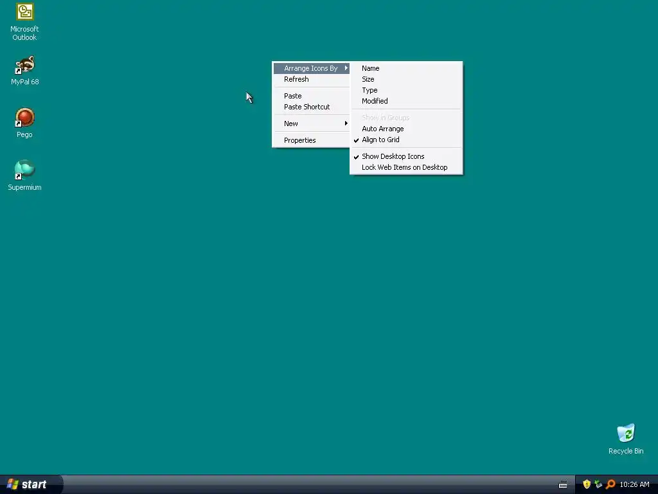Open desktop Properties from the menu
The width and height of the screenshot is (658, 494).
[312, 140]
